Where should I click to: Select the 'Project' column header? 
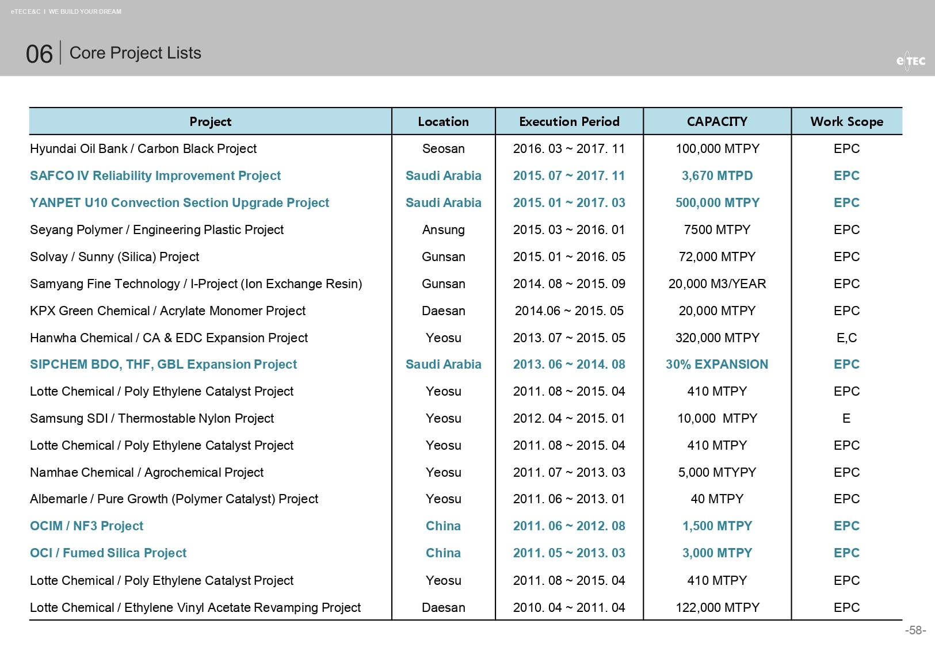[211, 121]
